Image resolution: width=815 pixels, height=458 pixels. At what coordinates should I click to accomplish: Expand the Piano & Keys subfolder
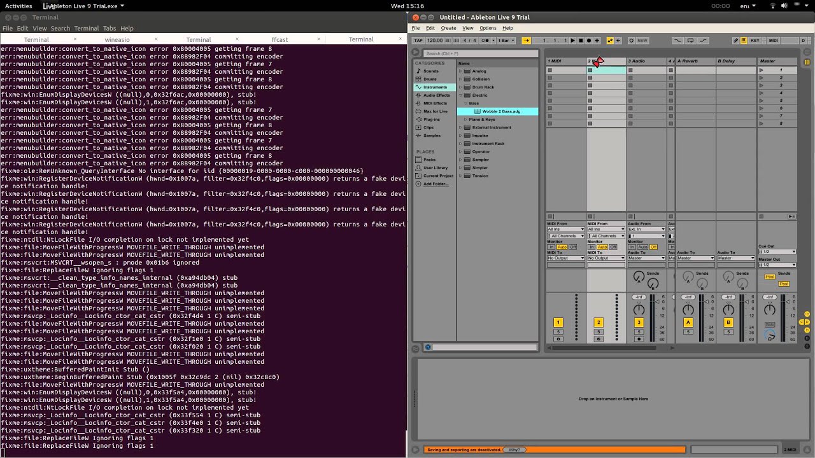[x=466, y=120]
